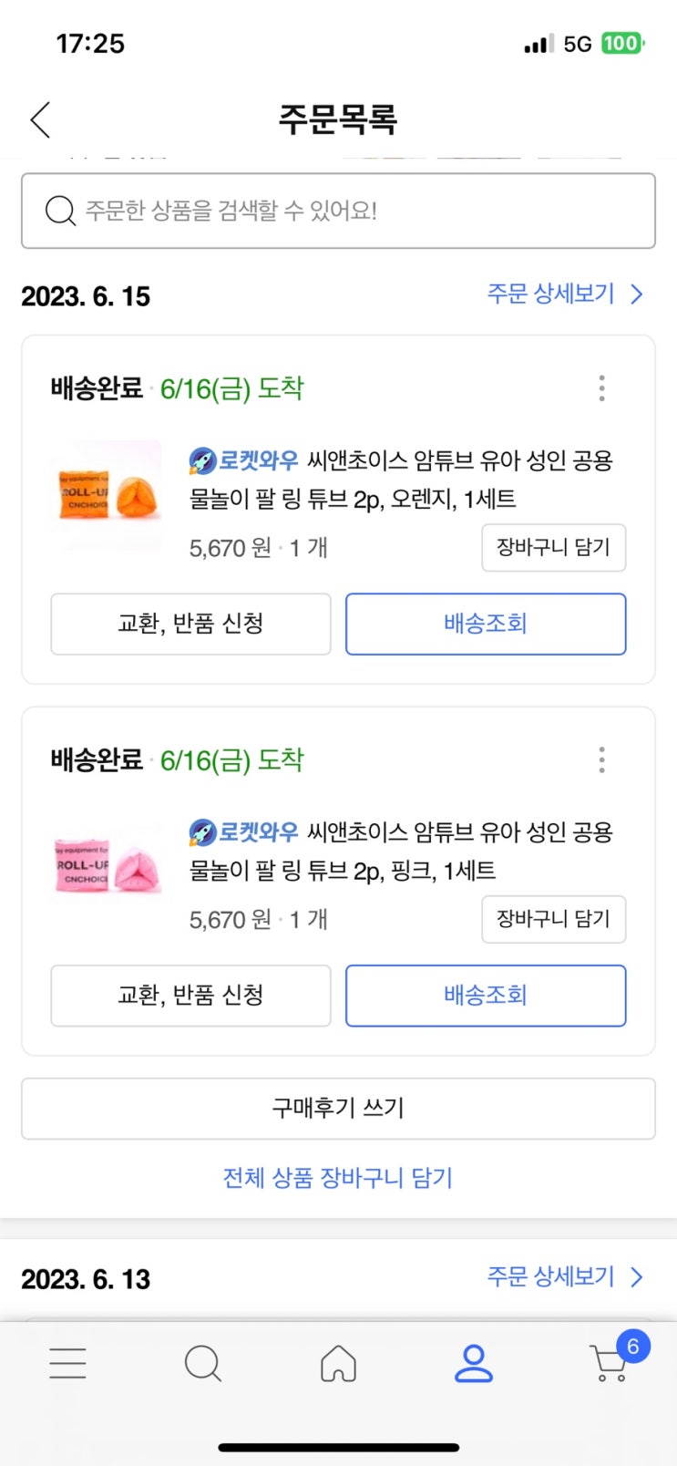Open the My Coupang profile icon
677x1466 pixels.
coord(474,1363)
